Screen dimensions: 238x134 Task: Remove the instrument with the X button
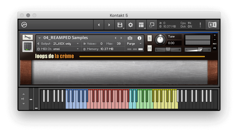(x=215, y=35)
